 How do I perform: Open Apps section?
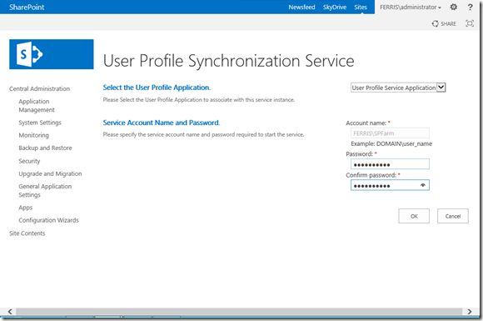point(26,208)
